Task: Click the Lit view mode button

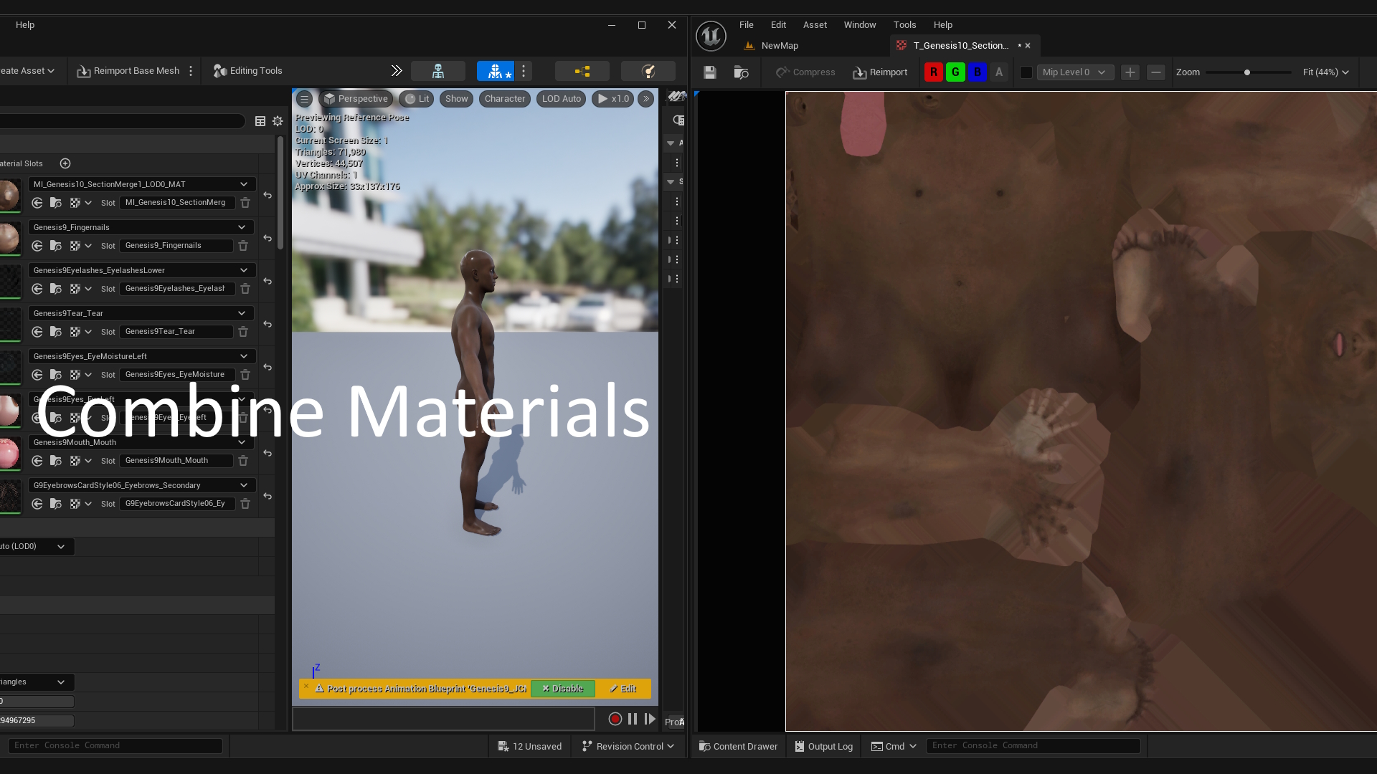Action: point(417,99)
